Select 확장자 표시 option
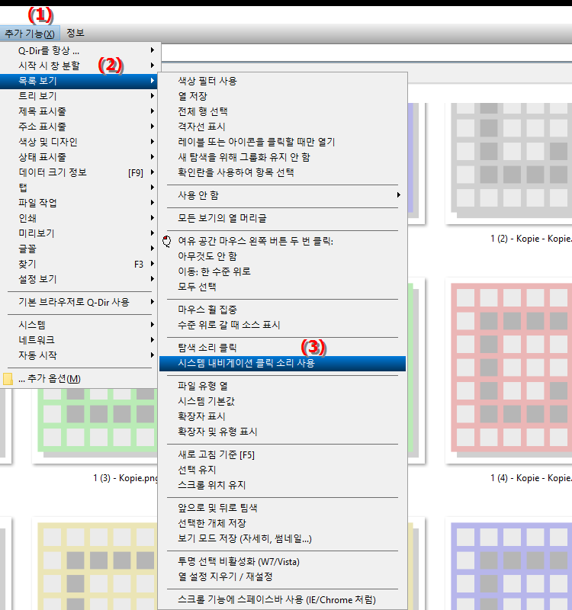572x610 pixels. (x=282, y=416)
